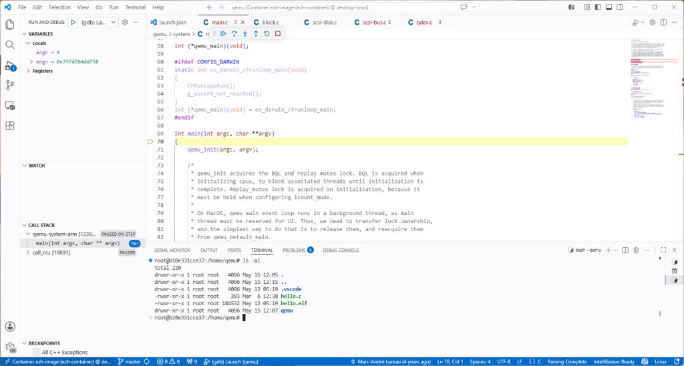
Task: Open Run and Debug more actions ellipsis
Action: coord(136,22)
